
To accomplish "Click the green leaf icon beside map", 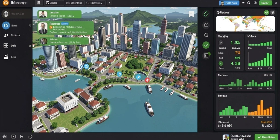I will tap(206, 14).
